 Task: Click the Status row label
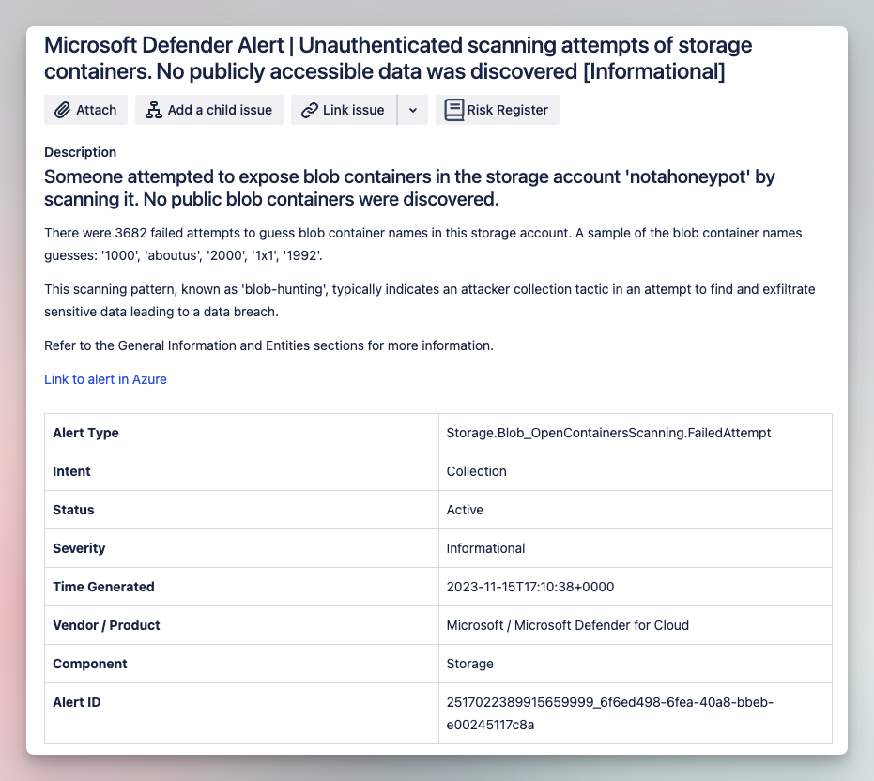pos(73,510)
